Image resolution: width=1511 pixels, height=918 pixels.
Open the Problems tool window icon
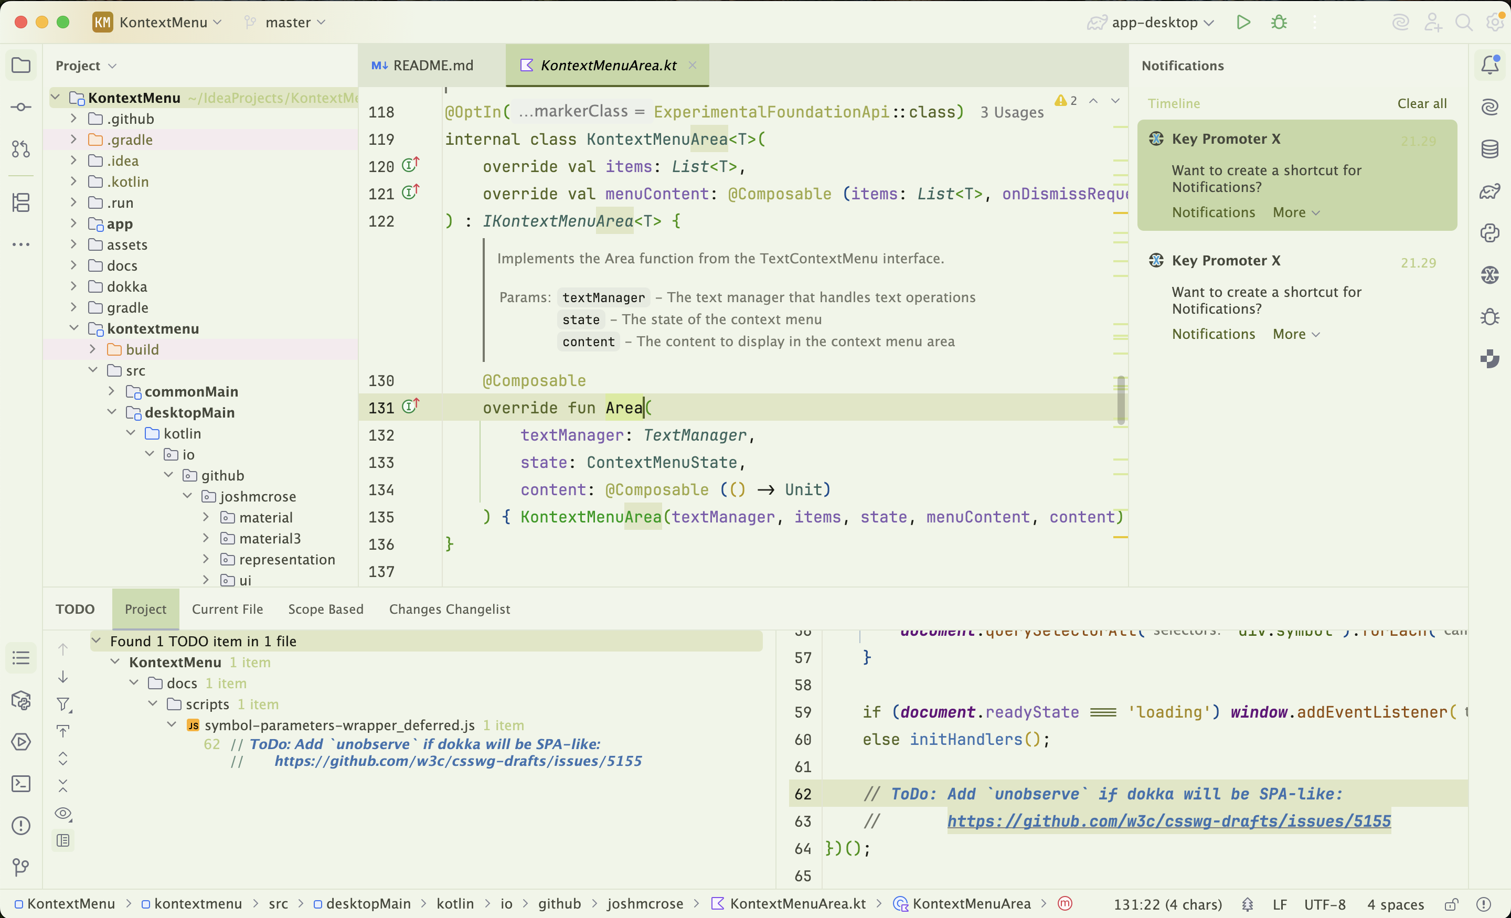pyautogui.click(x=21, y=825)
